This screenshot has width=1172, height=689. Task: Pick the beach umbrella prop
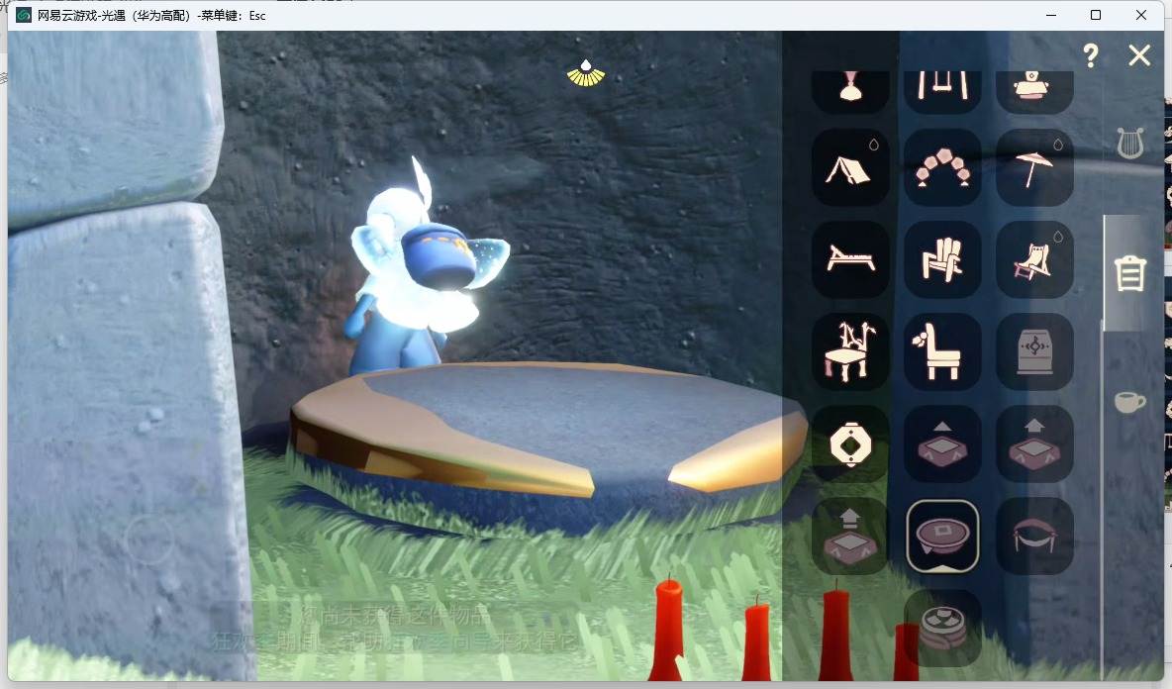click(x=1035, y=167)
